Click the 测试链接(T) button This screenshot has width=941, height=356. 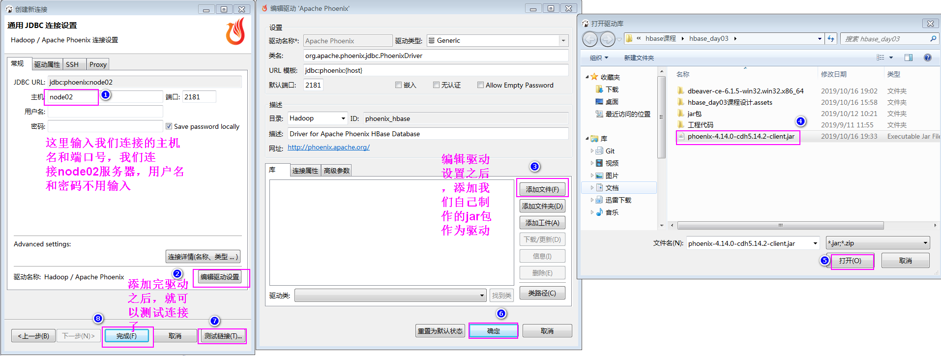click(x=223, y=336)
